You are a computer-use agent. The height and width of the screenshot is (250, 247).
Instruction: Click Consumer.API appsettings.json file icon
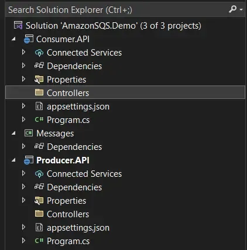tap(39, 107)
